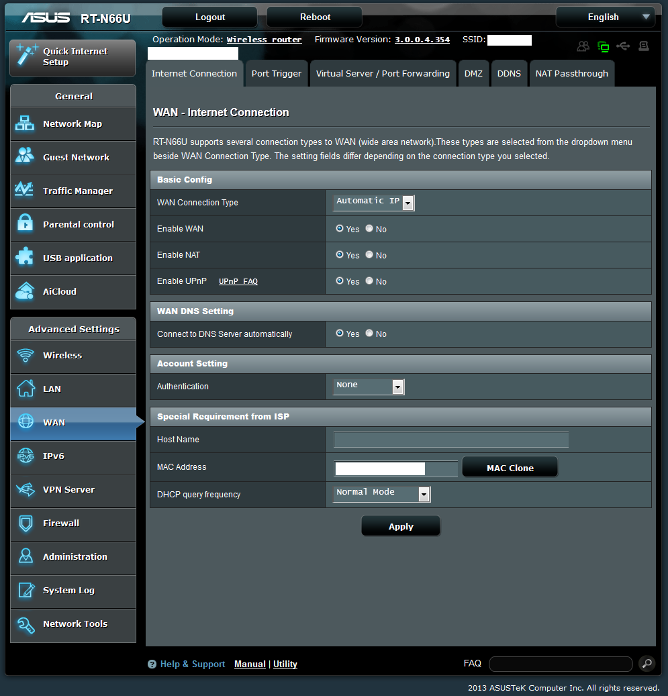Click the Quick Internet Setup wand icon

click(x=27, y=56)
